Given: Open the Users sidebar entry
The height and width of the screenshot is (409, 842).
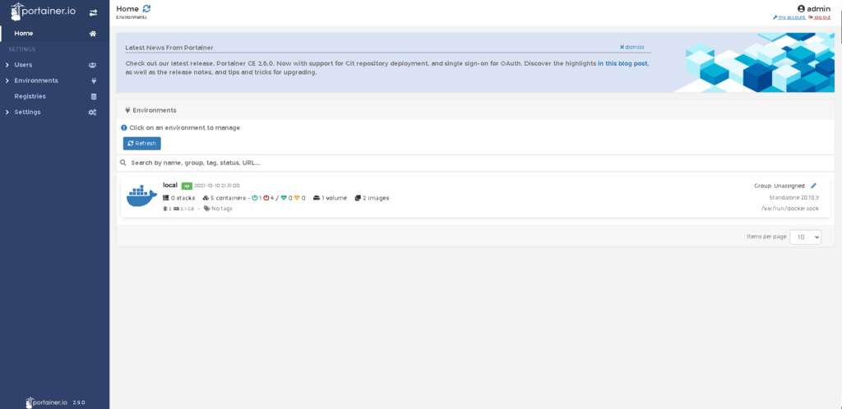Looking at the screenshot, I should click(23, 65).
